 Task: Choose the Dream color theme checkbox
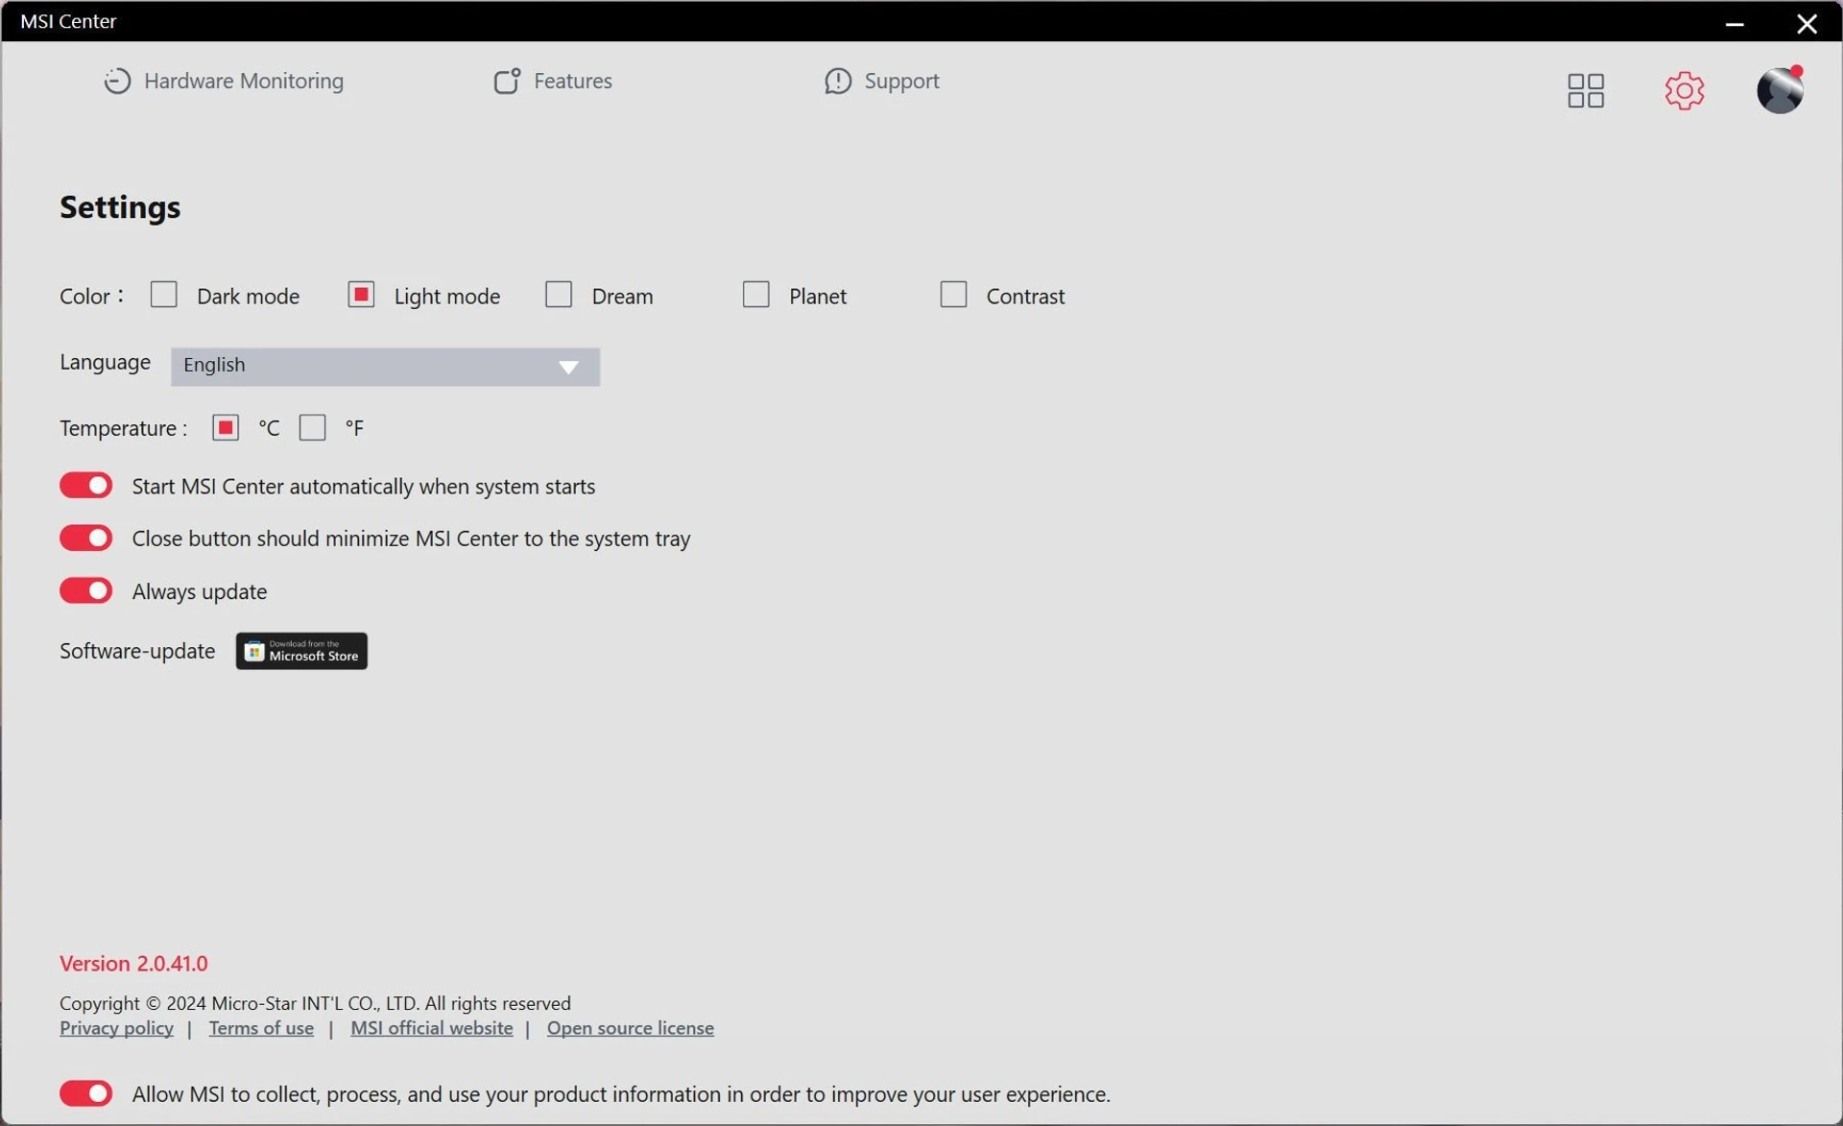pyautogui.click(x=559, y=294)
